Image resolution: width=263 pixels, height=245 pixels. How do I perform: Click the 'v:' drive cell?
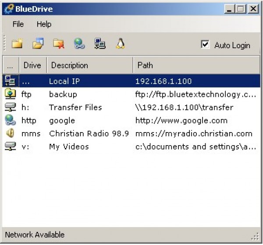point(25,147)
